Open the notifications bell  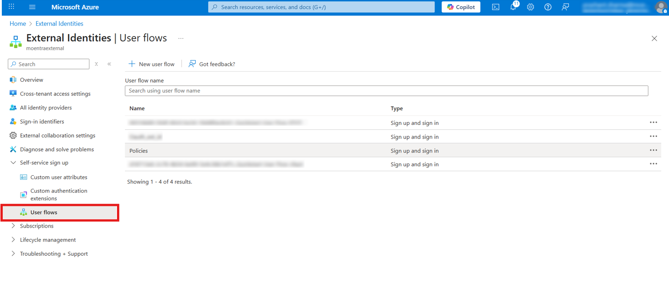point(513,7)
